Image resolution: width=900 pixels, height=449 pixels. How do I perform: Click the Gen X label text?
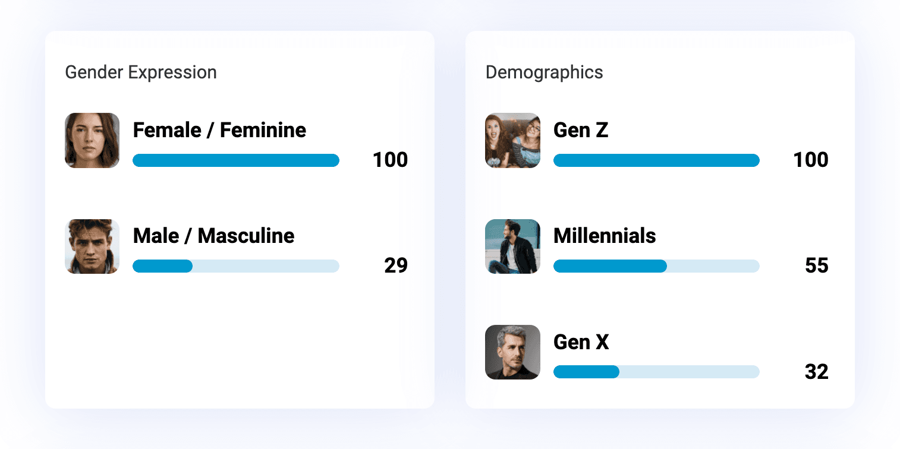(x=581, y=342)
